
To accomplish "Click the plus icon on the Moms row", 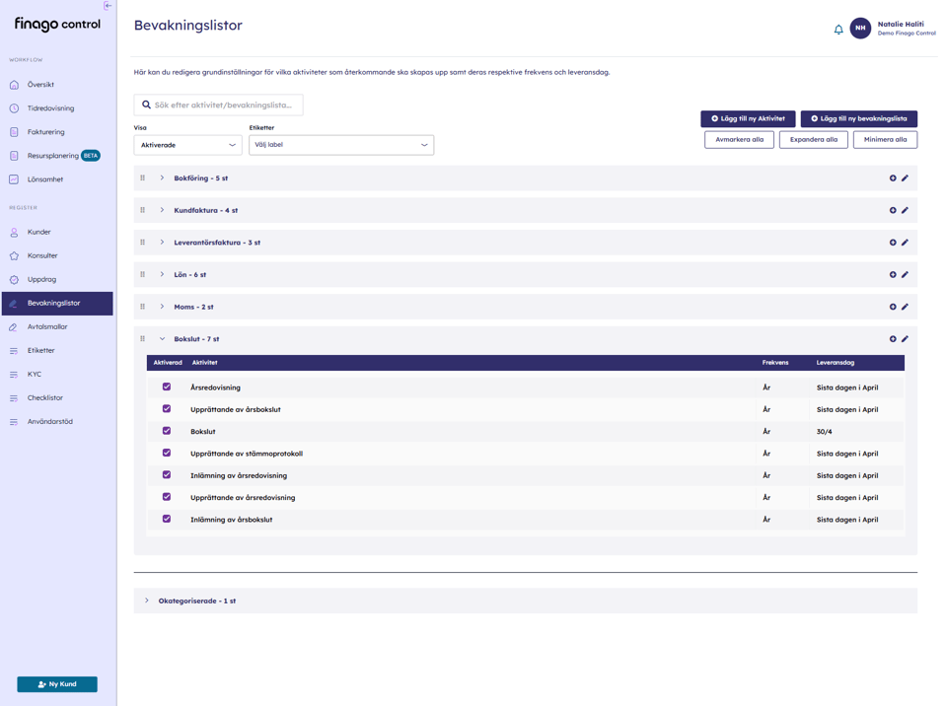I will (894, 307).
